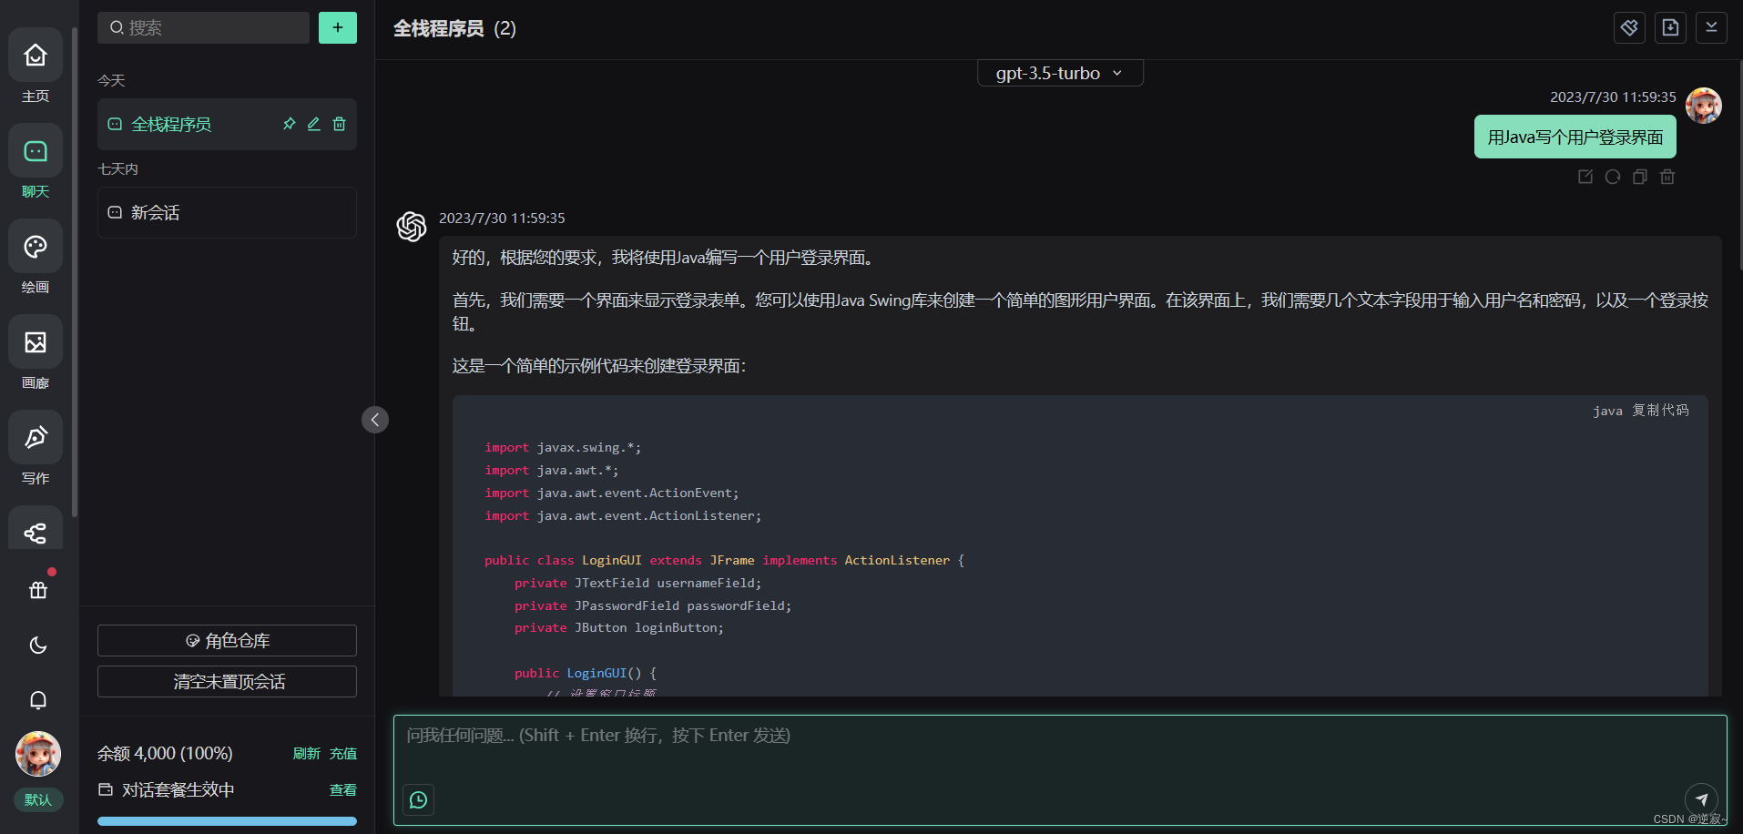Open the 角色仓库 role library

[x=227, y=641]
